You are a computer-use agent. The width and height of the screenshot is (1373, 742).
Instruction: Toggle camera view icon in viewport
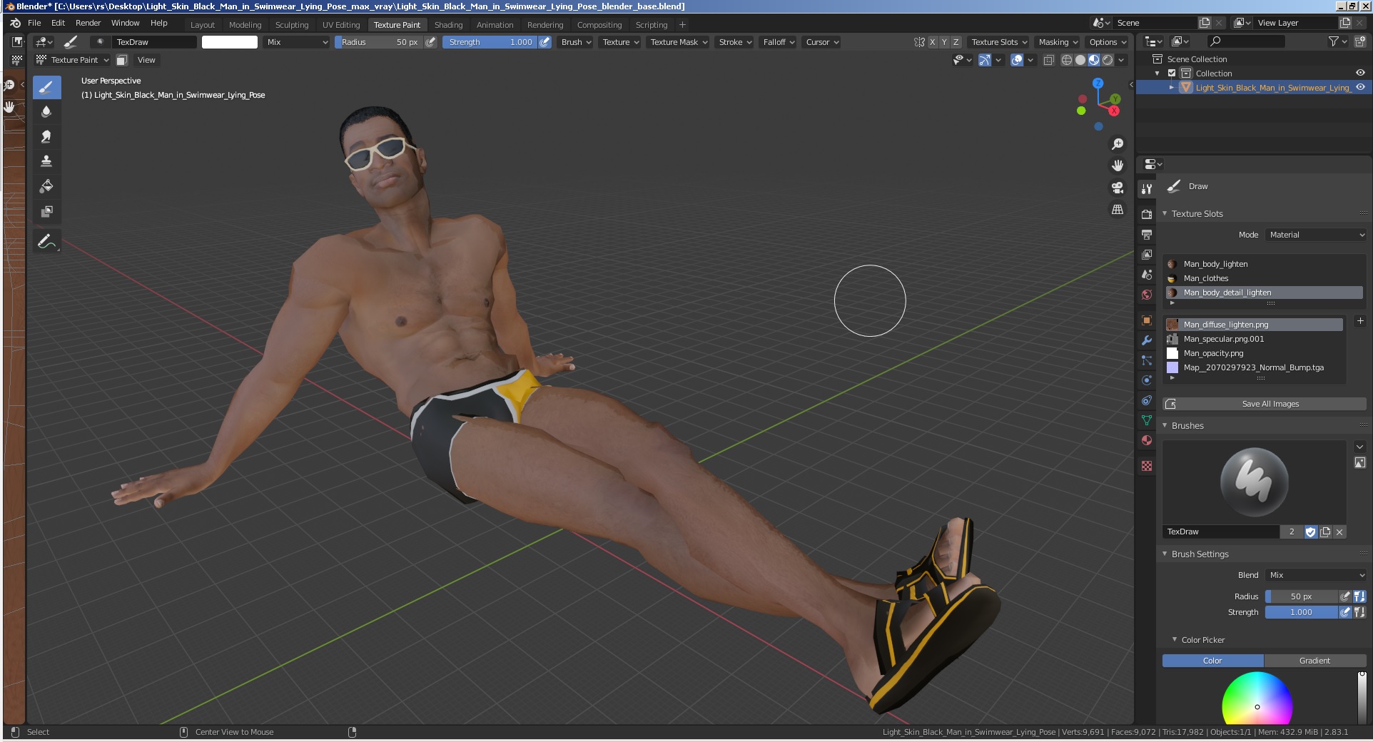[1118, 188]
